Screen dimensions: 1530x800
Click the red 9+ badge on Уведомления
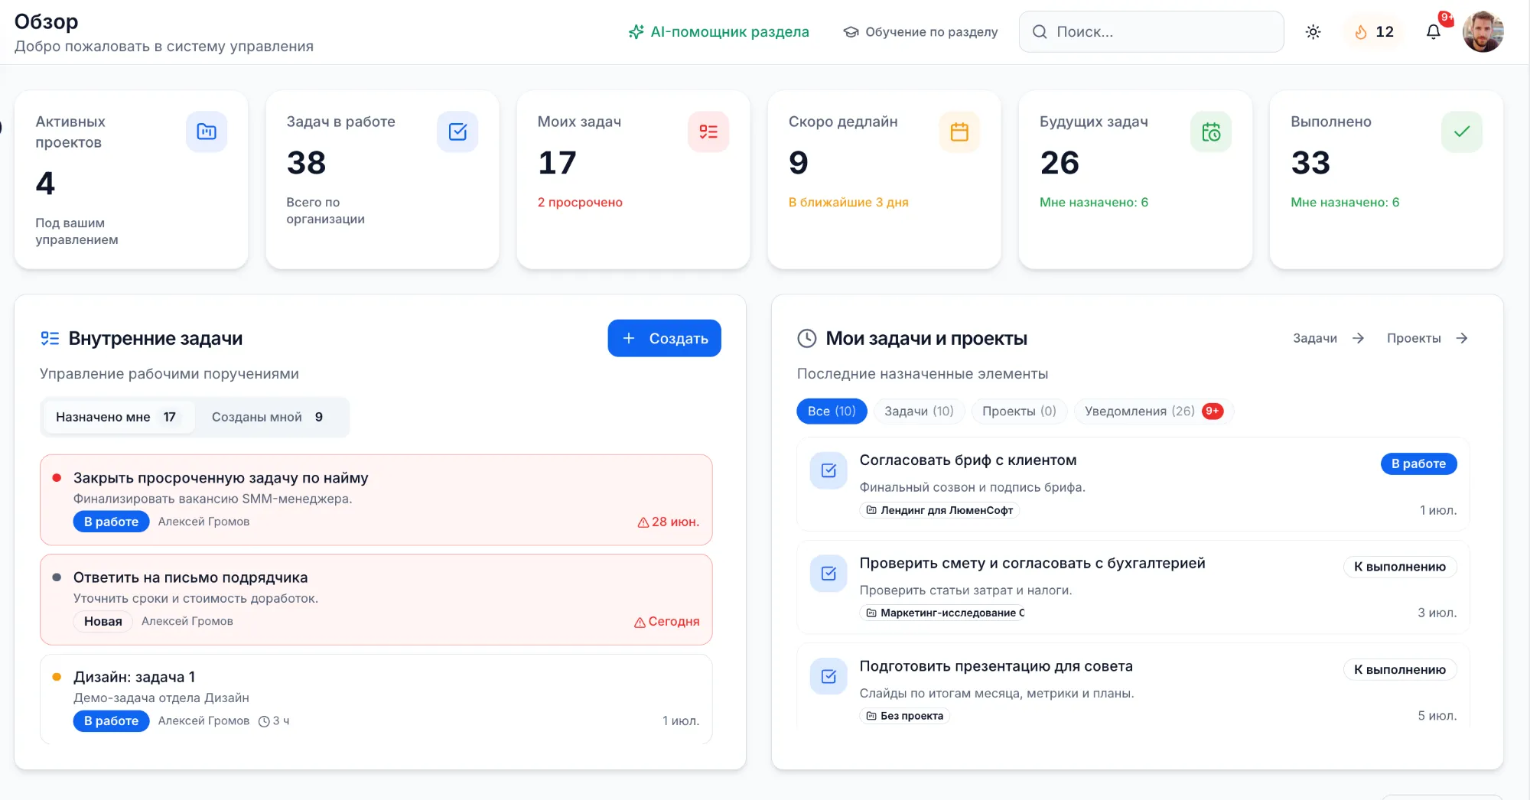1213,411
